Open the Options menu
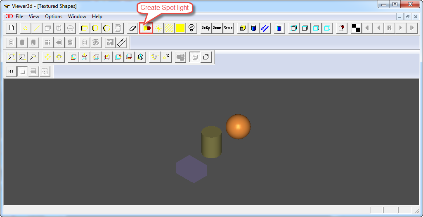 [x=54, y=17]
